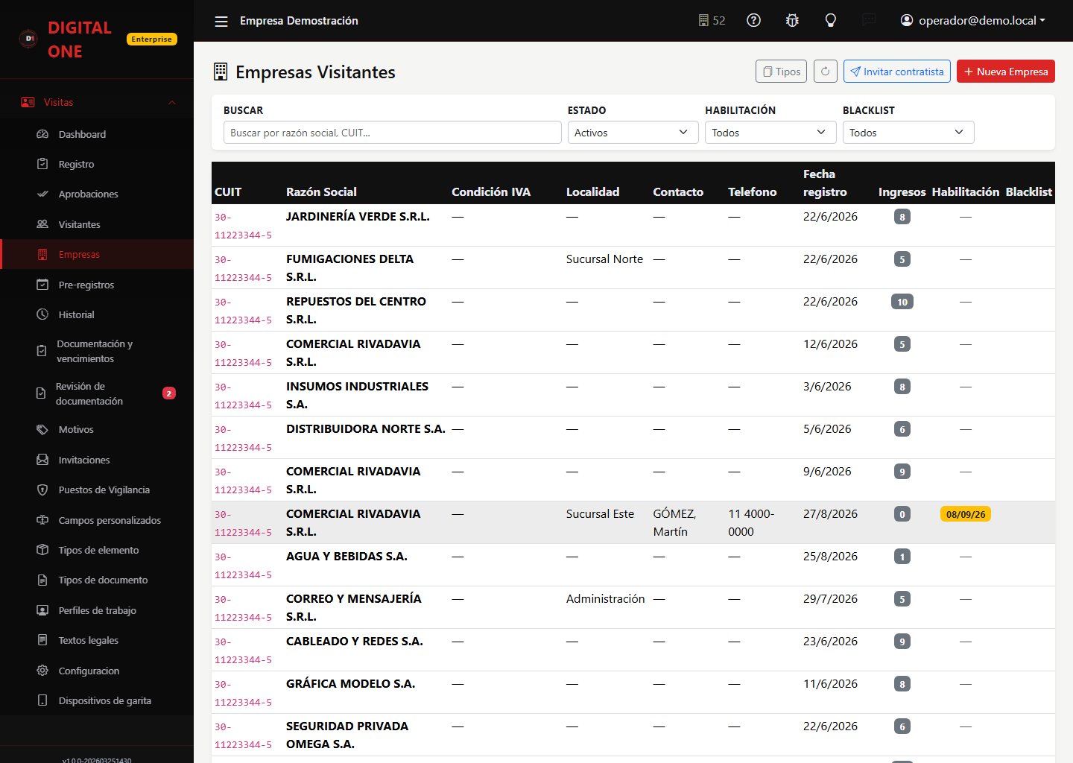Open the Habilitación filter dropdown
This screenshot has width=1073, height=763.
770,133
